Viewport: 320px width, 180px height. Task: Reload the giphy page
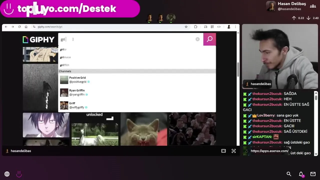pos(19,27)
